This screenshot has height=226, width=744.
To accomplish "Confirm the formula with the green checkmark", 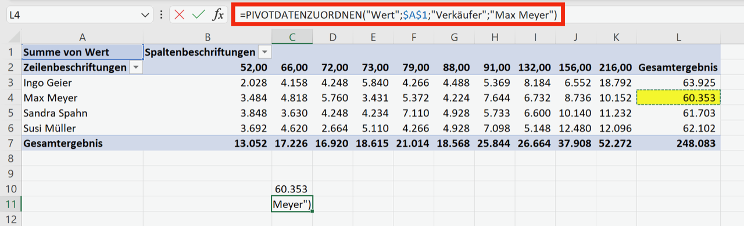I will [x=198, y=15].
